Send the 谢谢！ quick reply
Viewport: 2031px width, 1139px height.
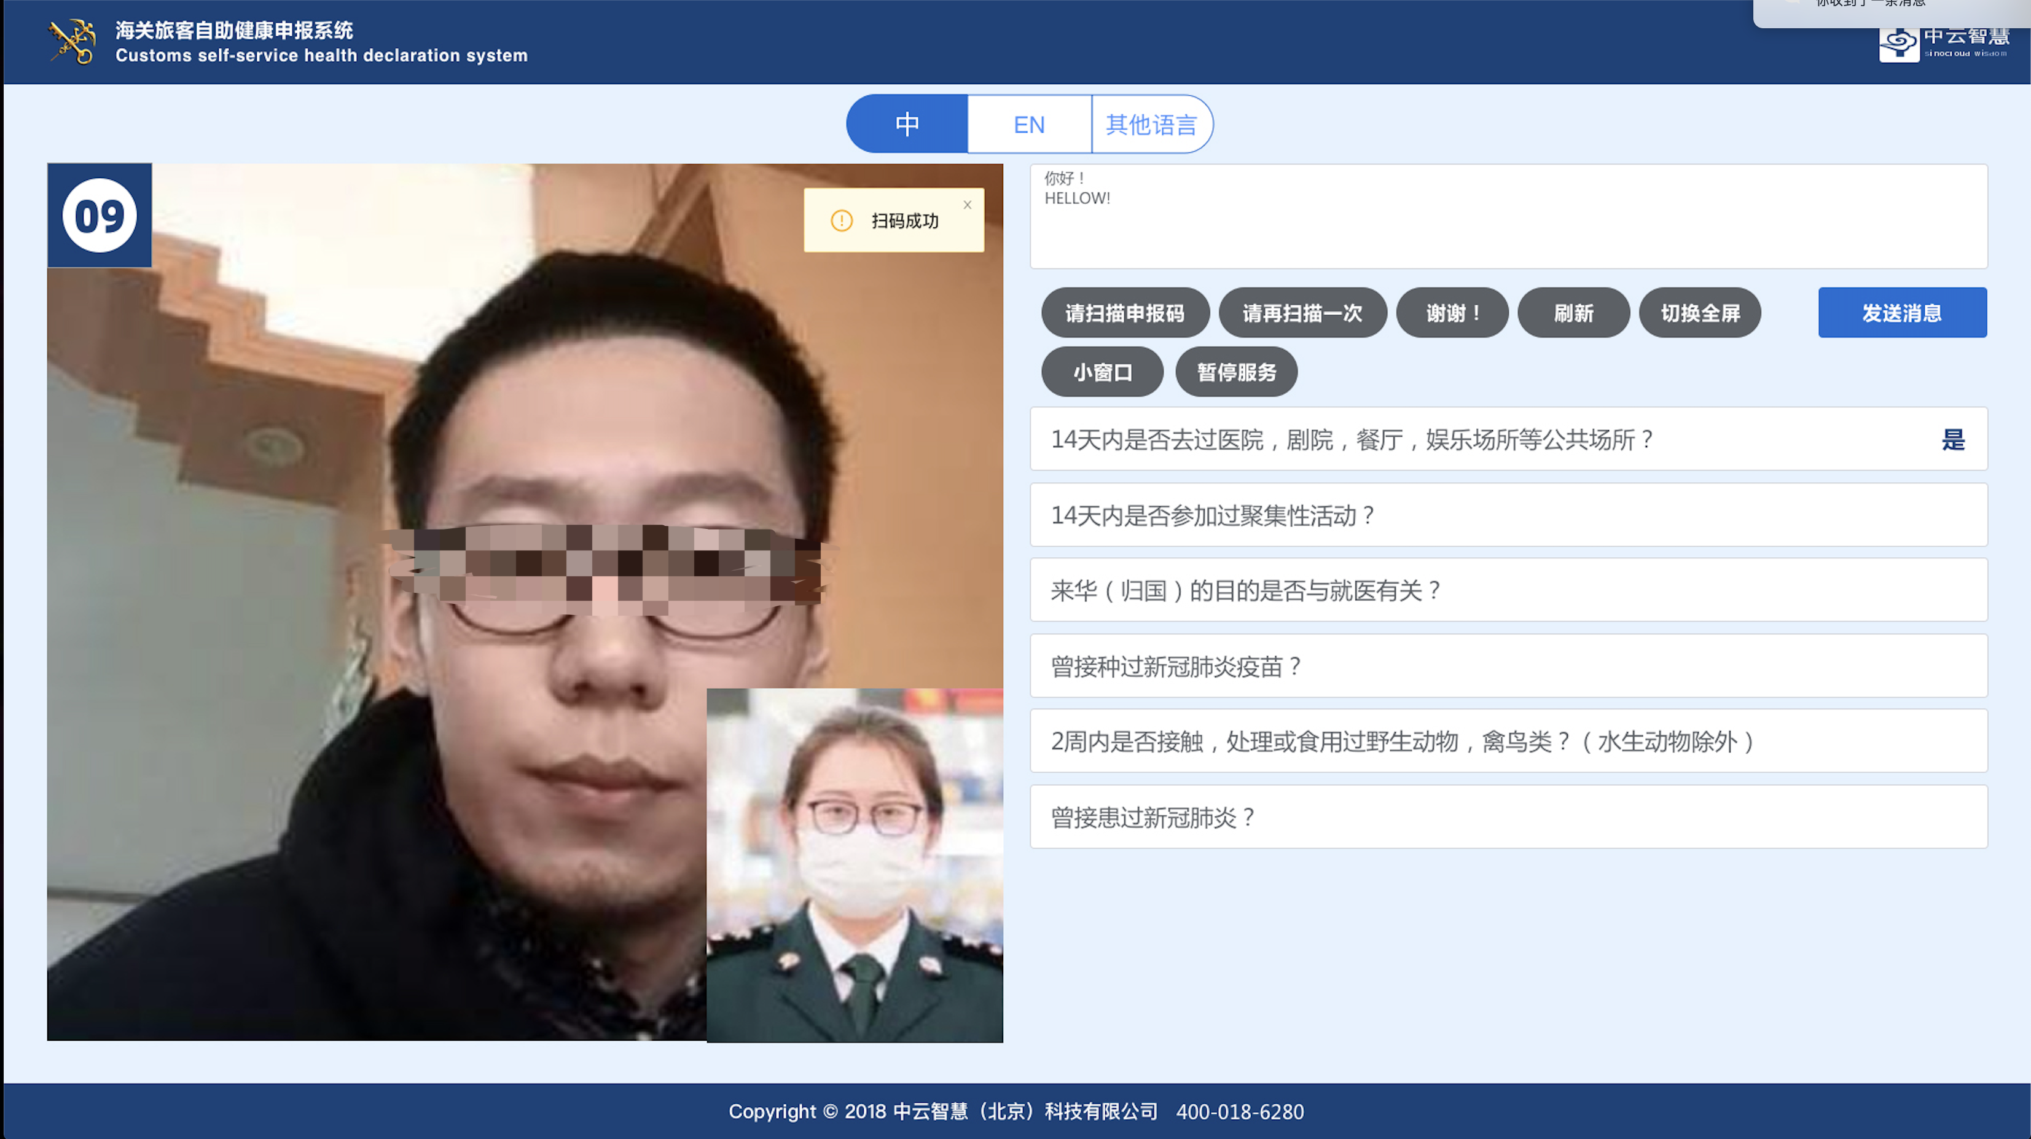pyautogui.click(x=1452, y=313)
